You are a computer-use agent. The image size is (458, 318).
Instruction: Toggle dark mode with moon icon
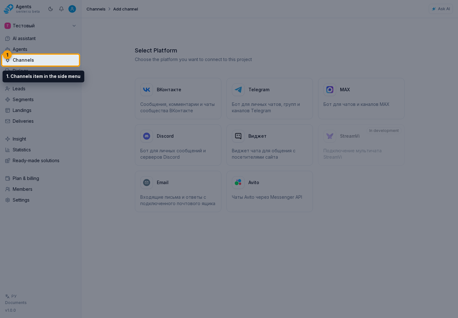pos(51,9)
